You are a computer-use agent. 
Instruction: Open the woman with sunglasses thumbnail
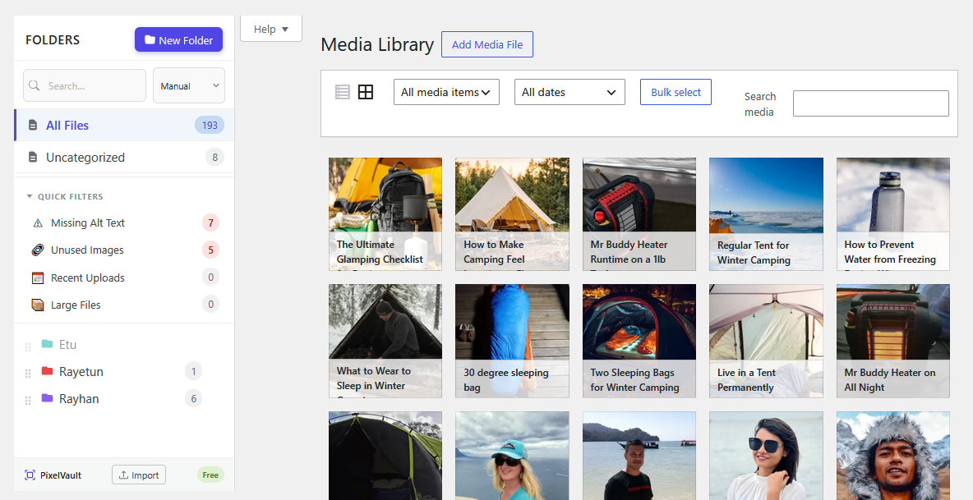click(x=767, y=456)
